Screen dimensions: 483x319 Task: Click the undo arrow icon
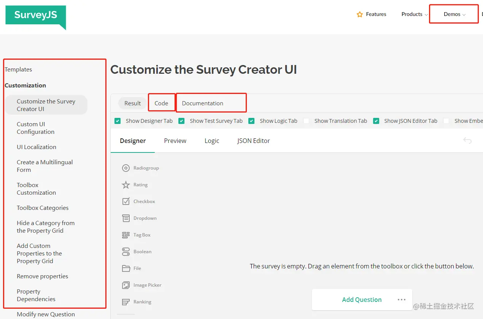coord(467,141)
